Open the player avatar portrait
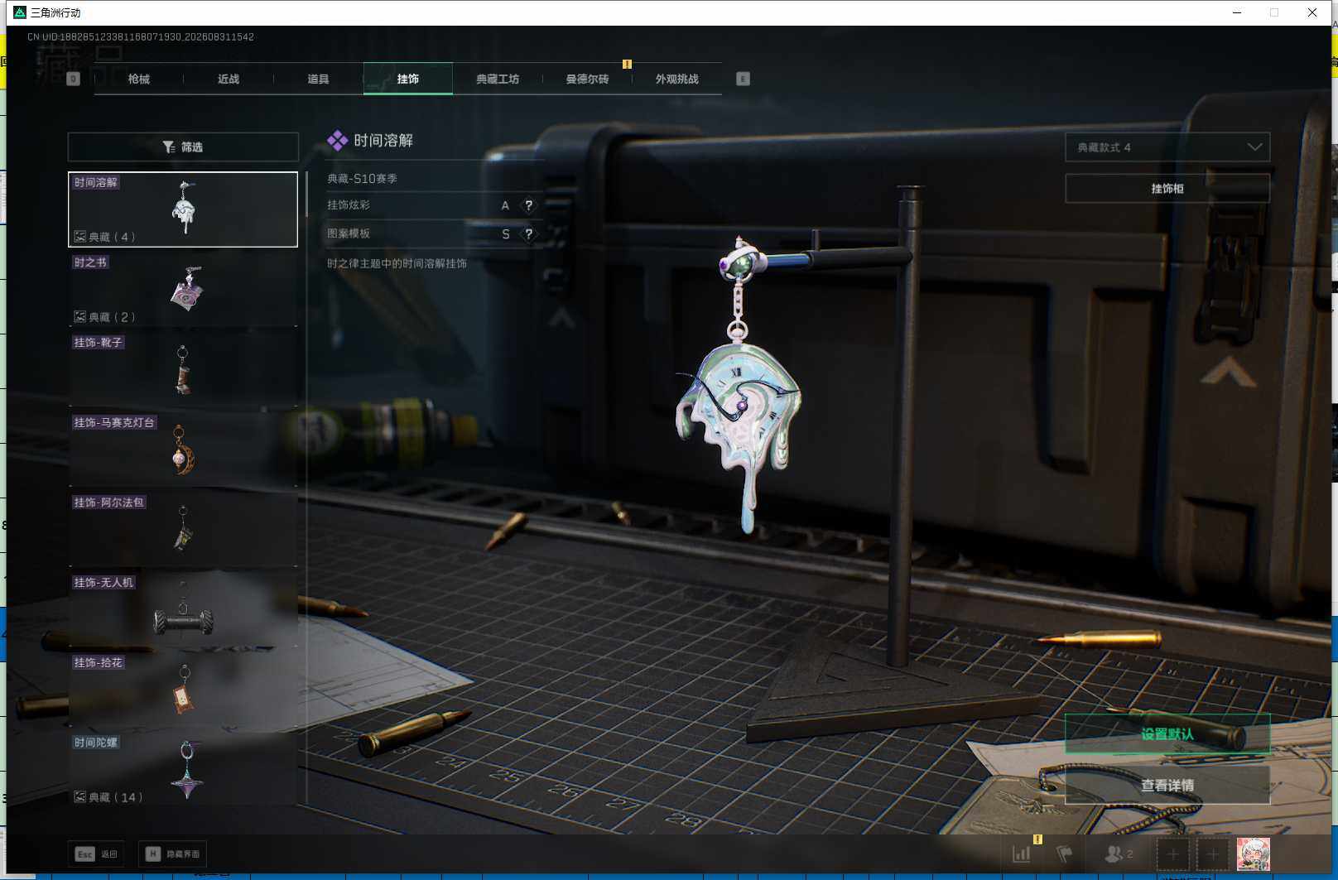 point(1253,854)
